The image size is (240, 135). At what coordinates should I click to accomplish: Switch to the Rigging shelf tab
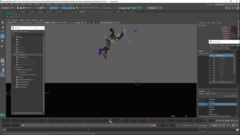coord(40,11)
